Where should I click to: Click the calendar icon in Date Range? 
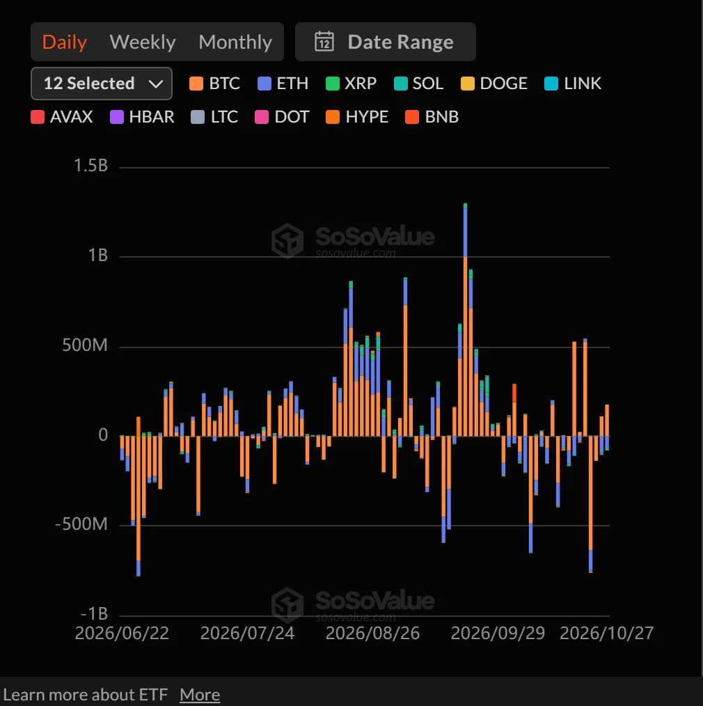coord(324,41)
